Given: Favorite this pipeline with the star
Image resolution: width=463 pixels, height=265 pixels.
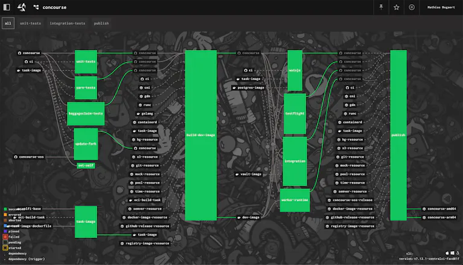Looking at the screenshot, I should coord(396,7).
